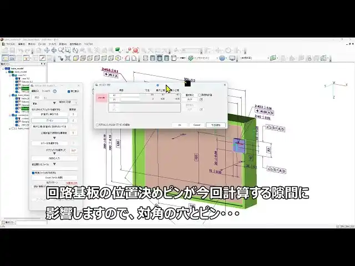Open the second toolbar combo box
The height and width of the screenshot is (266, 355).
[255, 58]
